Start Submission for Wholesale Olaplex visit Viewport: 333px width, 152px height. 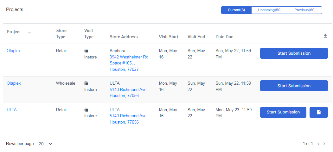[294, 86]
